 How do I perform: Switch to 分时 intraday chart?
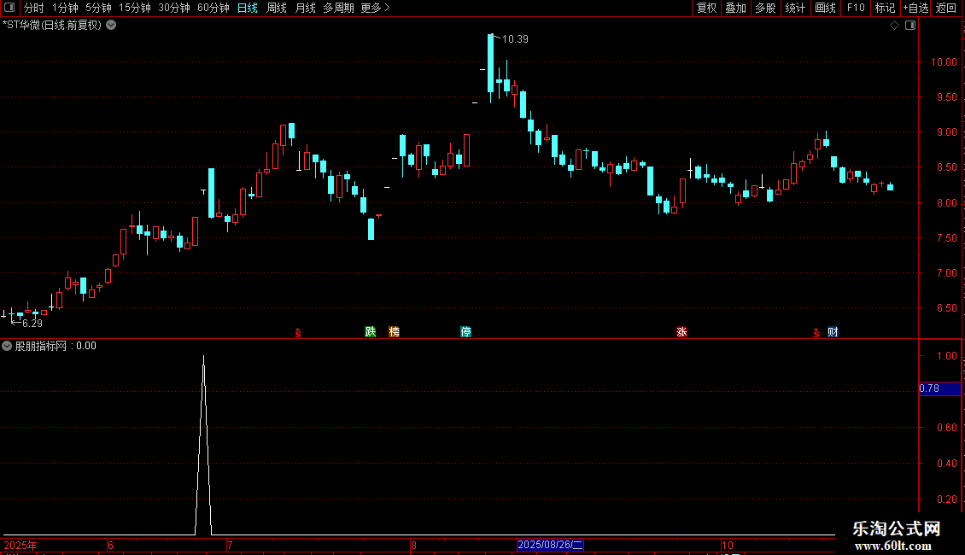[34, 8]
